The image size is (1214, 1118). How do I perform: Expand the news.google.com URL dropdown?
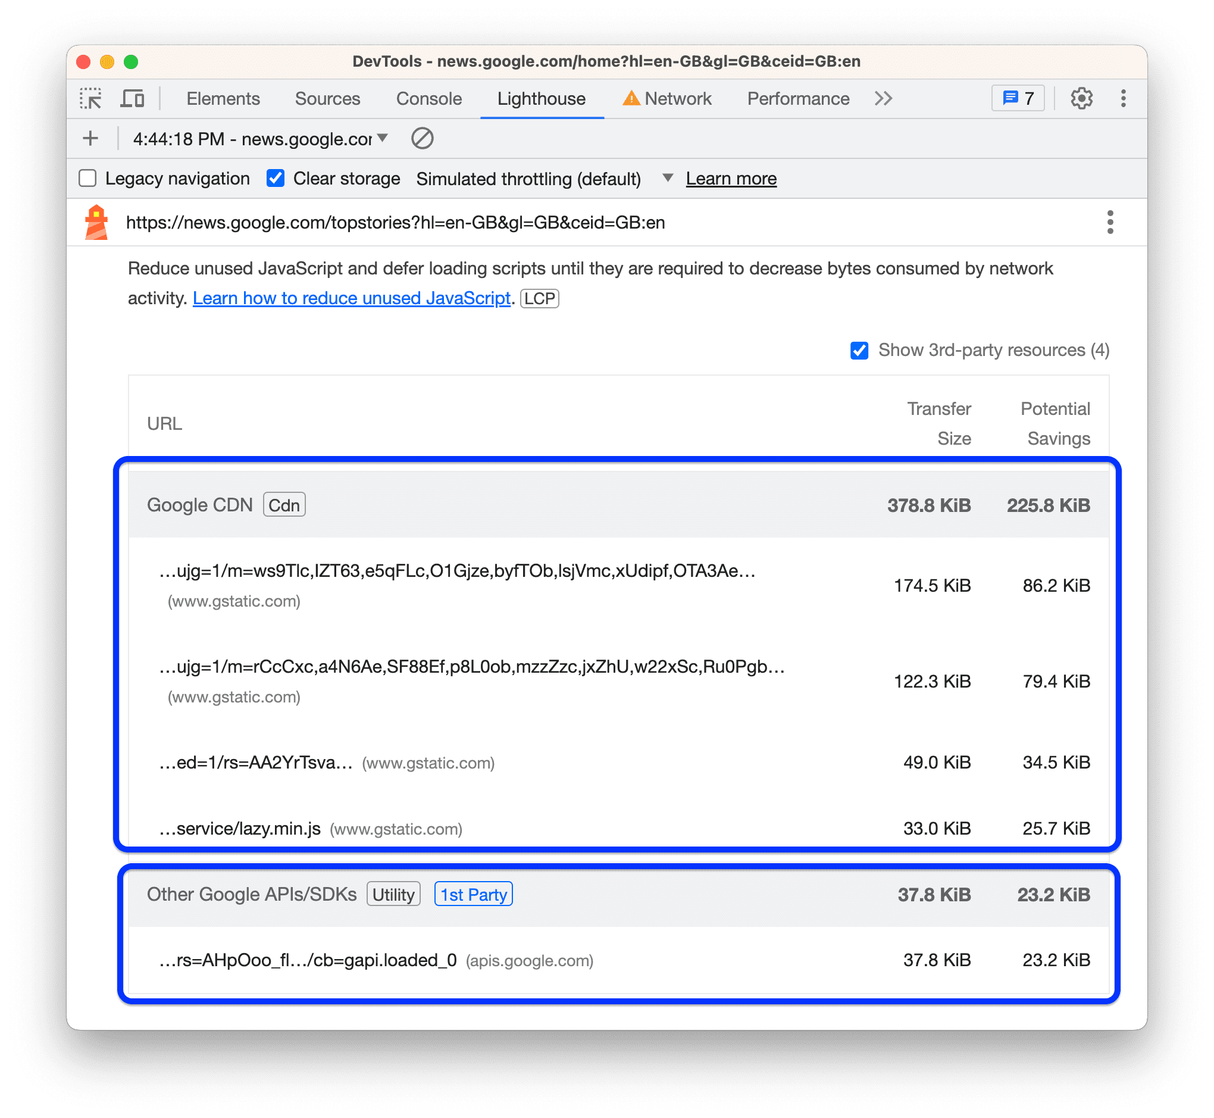(x=383, y=138)
